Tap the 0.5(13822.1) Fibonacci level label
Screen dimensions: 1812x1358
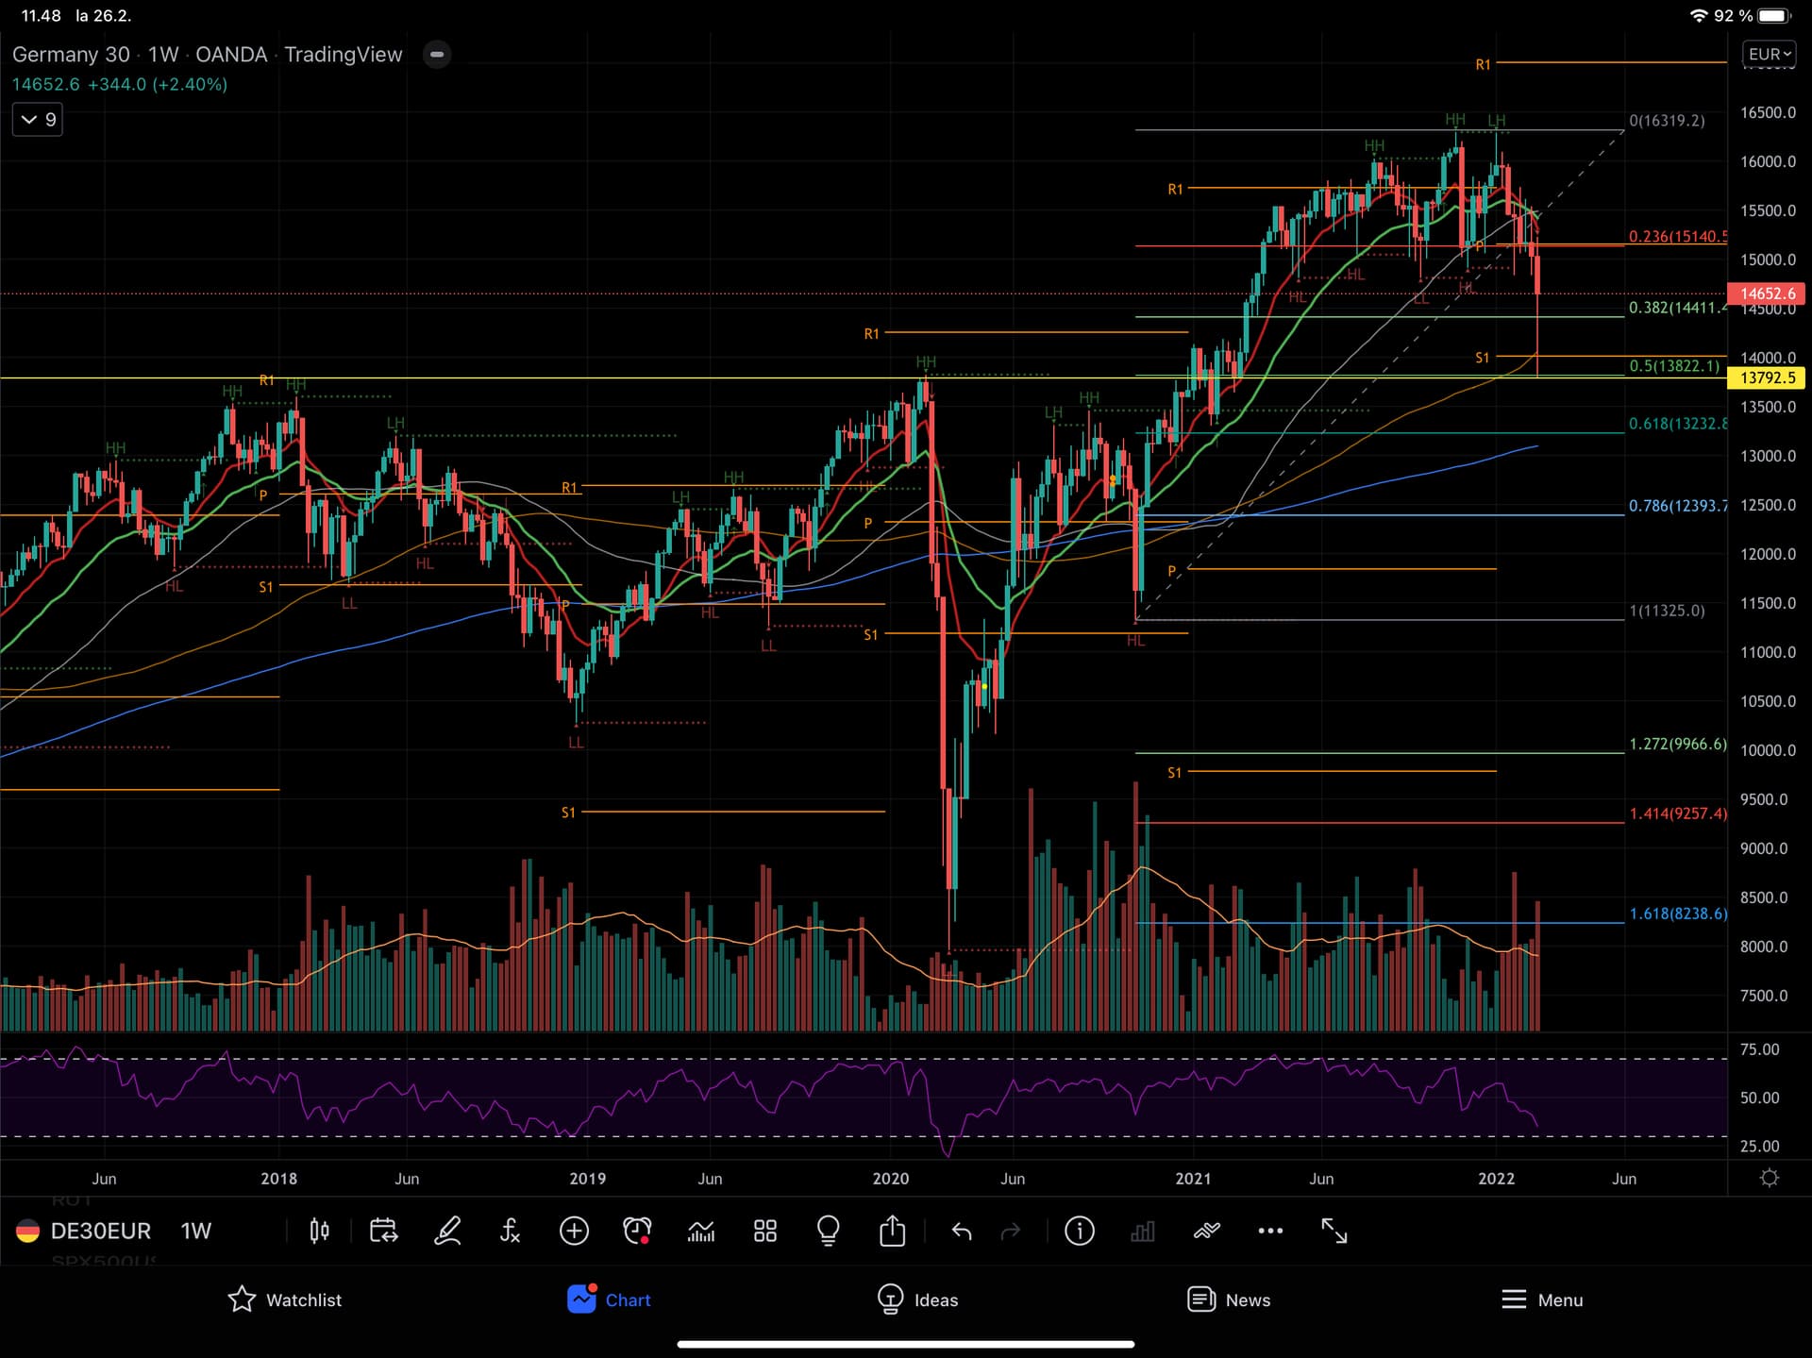tap(1674, 366)
